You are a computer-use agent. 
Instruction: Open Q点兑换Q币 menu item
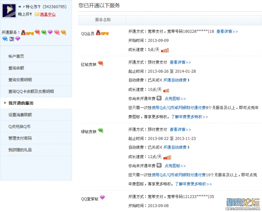click(19, 127)
